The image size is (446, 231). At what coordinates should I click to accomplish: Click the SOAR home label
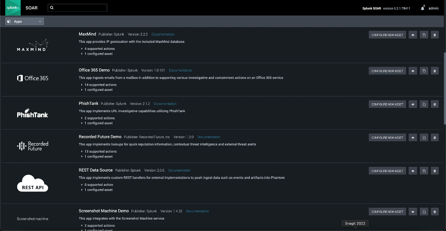point(31,8)
